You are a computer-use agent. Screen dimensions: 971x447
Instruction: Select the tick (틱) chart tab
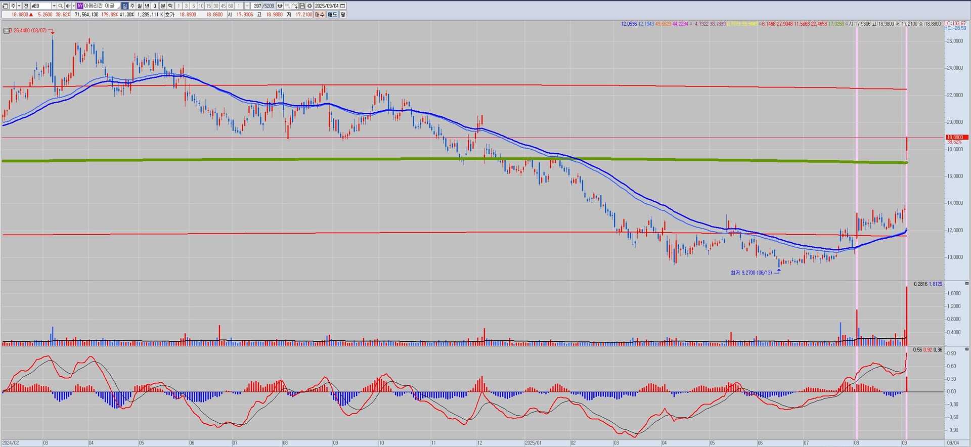coord(170,6)
